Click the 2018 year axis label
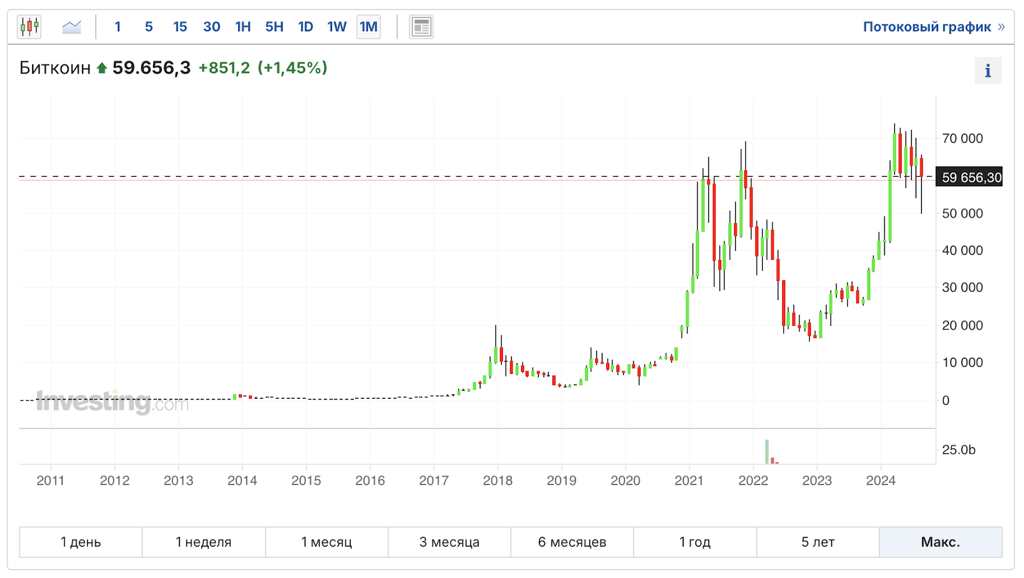This screenshot has height=578, width=1024. 498,481
